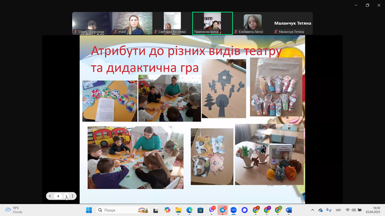This screenshot has width=385, height=216.
Task: Restore down the Zoom window
Action: tap(368, 5)
